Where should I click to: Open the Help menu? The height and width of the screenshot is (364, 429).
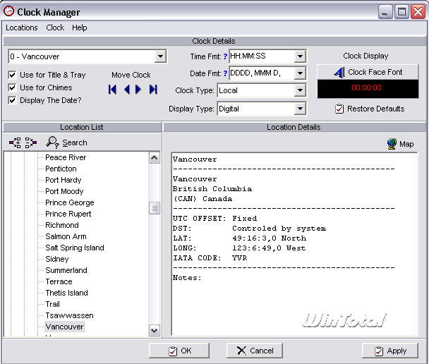point(80,28)
